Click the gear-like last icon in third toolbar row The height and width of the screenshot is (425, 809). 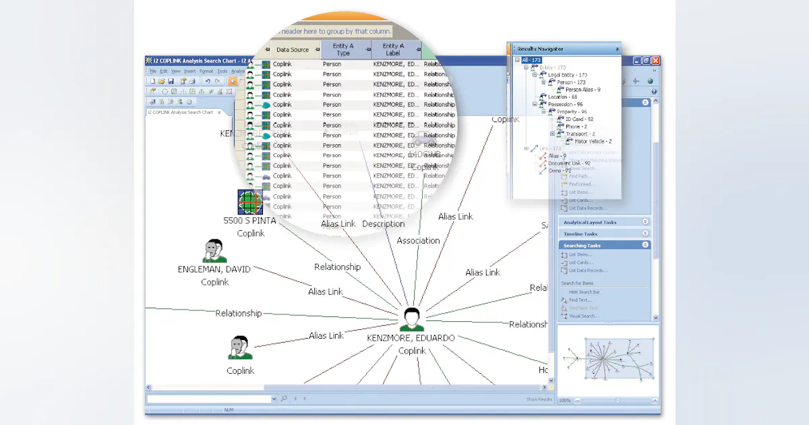tap(189, 102)
